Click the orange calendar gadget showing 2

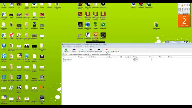(184, 21)
